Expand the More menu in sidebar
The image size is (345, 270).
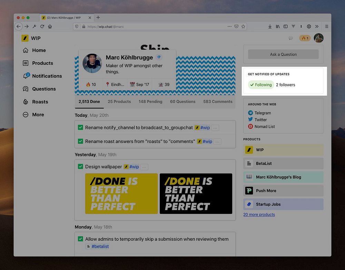pos(33,115)
